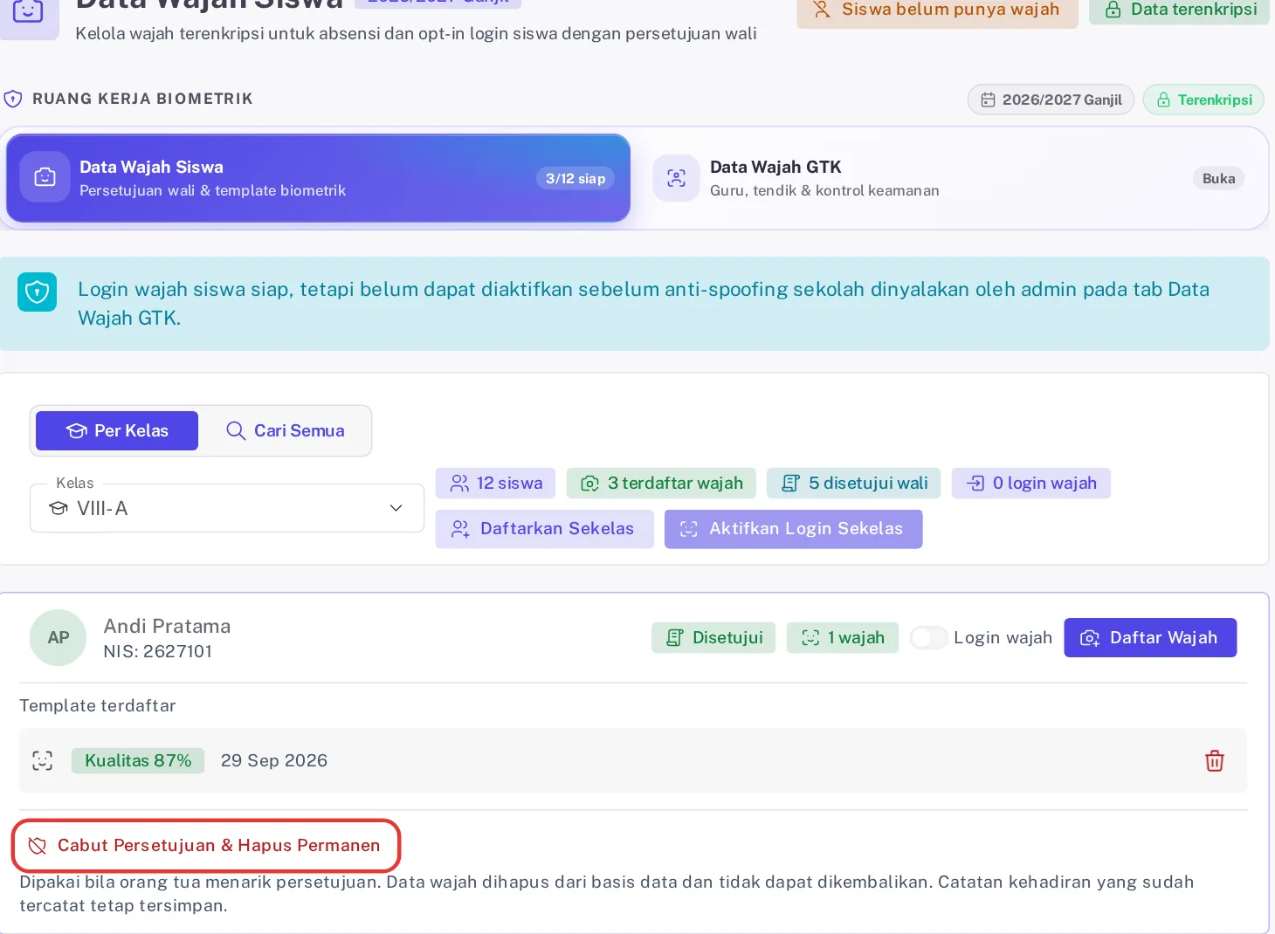1275x934 pixels.
Task: Click the Siswa belum punya wajah chip
Action: coord(937,10)
